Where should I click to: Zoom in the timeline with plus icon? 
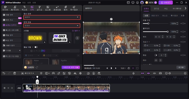pyautogui.click(x=185, y=73)
